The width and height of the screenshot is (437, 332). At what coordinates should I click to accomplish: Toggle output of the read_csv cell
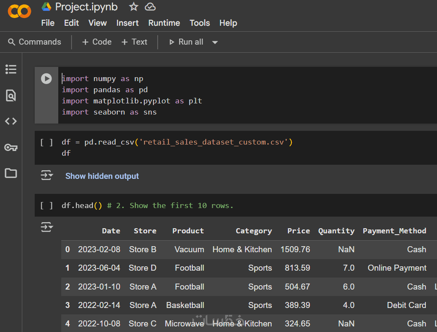tap(47, 176)
